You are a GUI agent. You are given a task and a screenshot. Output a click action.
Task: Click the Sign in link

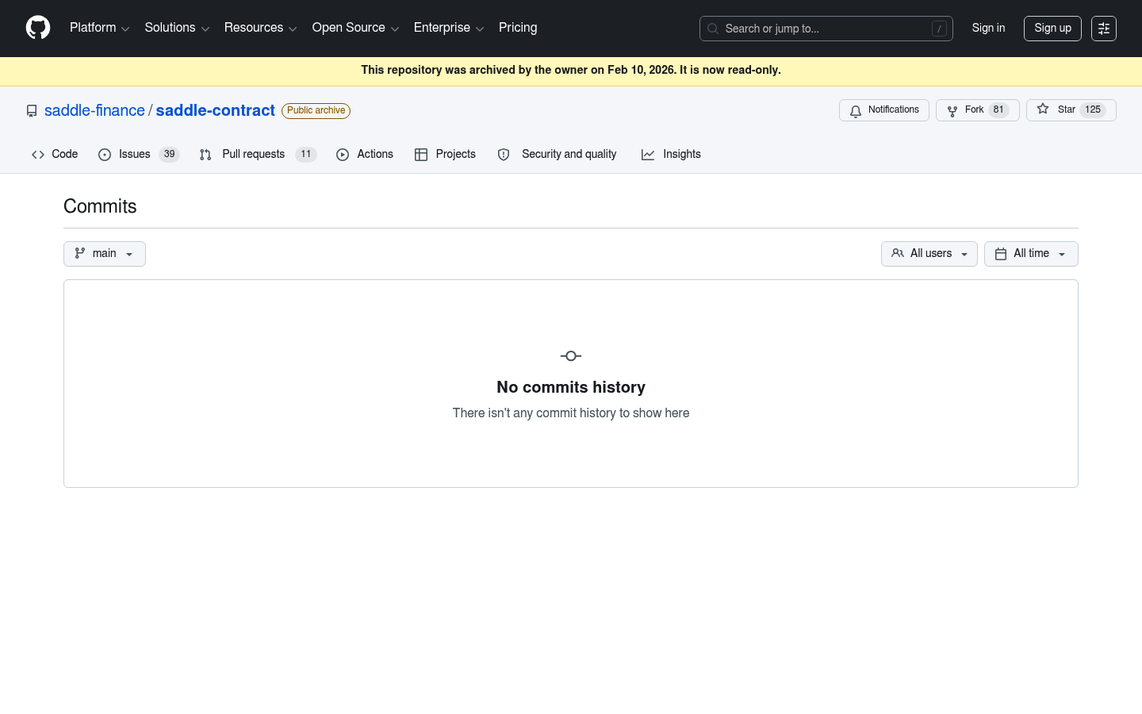(x=988, y=28)
